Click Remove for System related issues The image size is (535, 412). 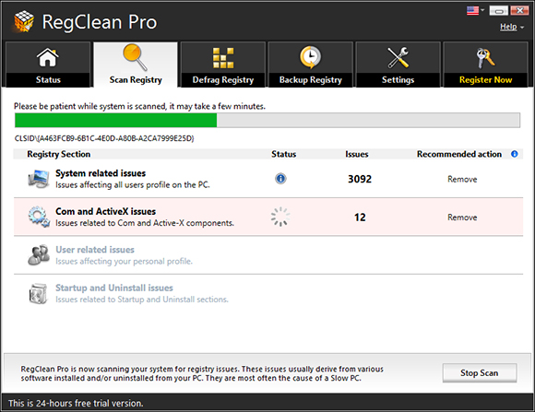pos(462,179)
